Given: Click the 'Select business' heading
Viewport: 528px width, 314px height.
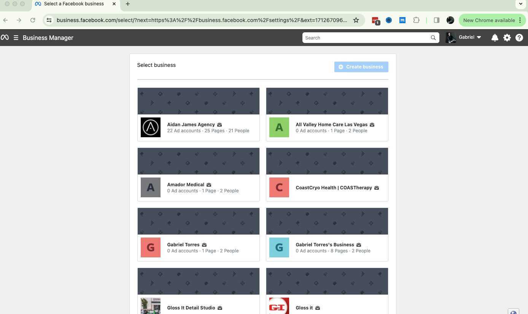Looking at the screenshot, I should (156, 65).
